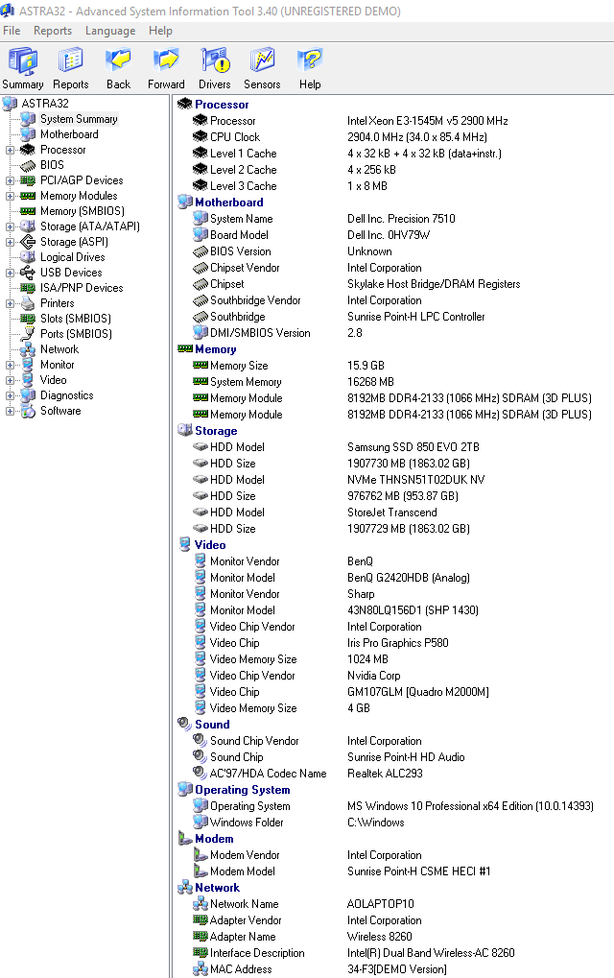This screenshot has width=614, height=978.
Task: Select 'AOLAPTOP10' network name value
Action: point(380,904)
